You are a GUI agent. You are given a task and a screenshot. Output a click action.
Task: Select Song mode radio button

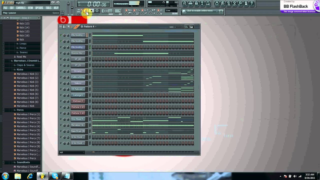[x=81, y=12]
